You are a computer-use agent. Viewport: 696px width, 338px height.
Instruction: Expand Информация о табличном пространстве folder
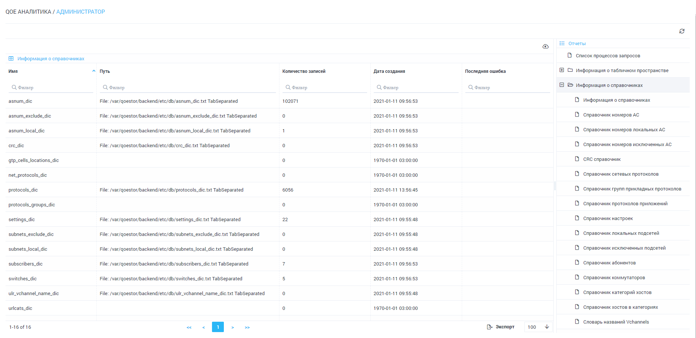[x=562, y=70]
